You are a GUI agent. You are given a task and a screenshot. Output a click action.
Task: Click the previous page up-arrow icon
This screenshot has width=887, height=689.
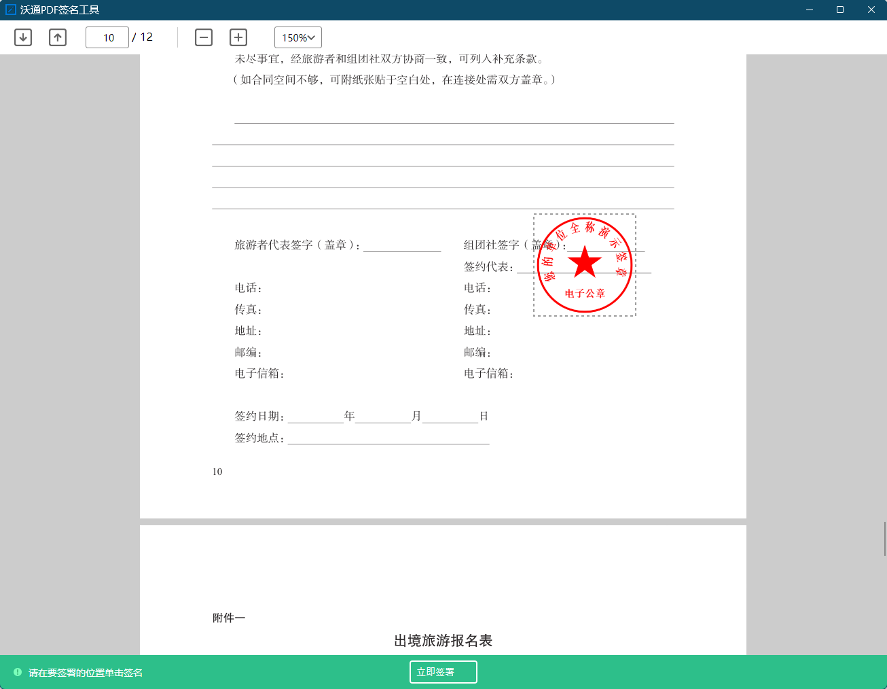[x=58, y=37]
